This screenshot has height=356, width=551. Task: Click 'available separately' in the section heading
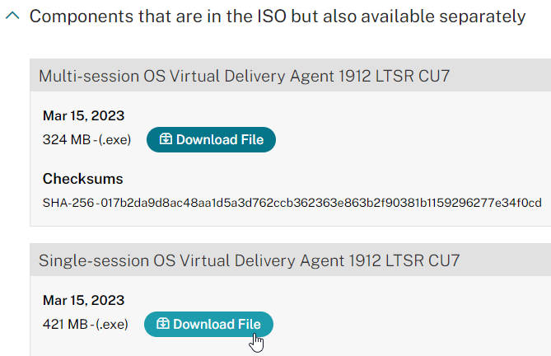click(443, 16)
